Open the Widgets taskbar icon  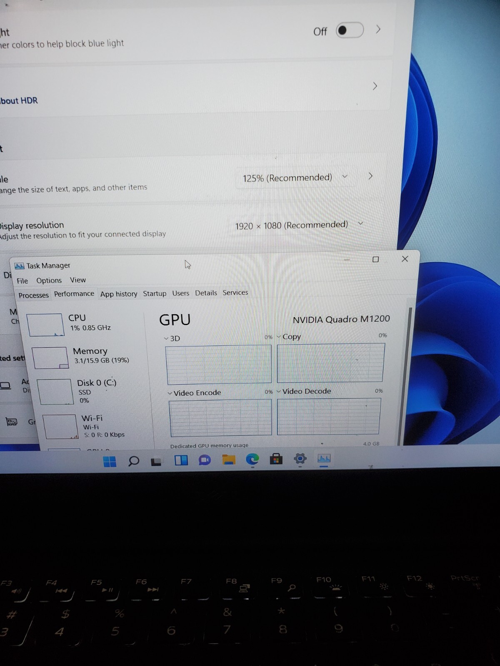pyautogui.click(x=181, y=460)
